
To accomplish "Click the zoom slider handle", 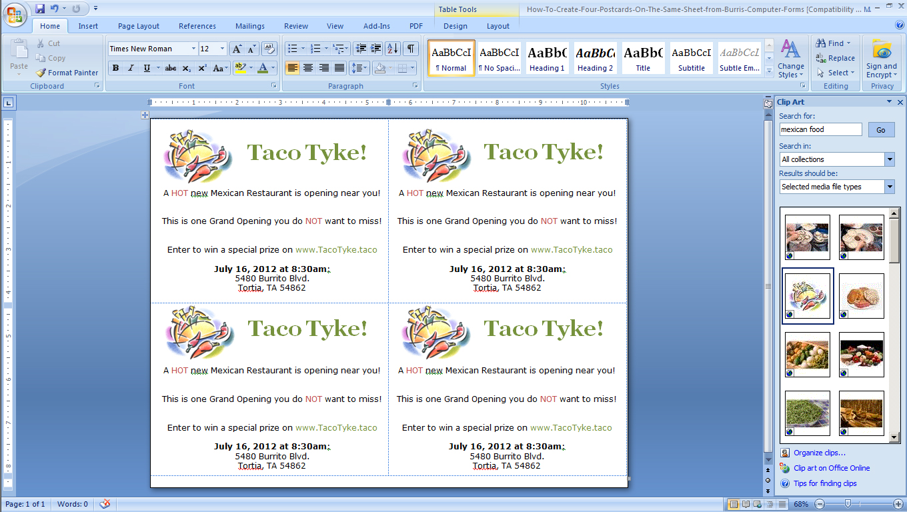I will coord(848,504).
